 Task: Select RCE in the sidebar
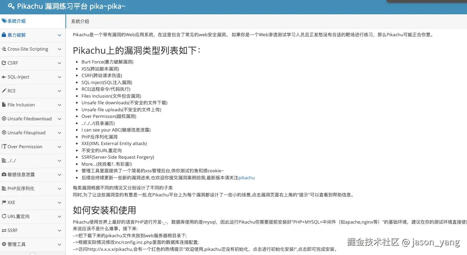(x=33, y=91)
